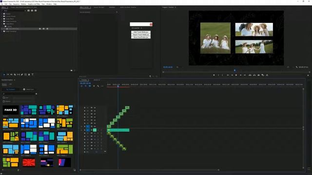This screenshot has height=175, width=312.
Task: Open Program Monitor settings wrench
Action: (x=296, y=67)
